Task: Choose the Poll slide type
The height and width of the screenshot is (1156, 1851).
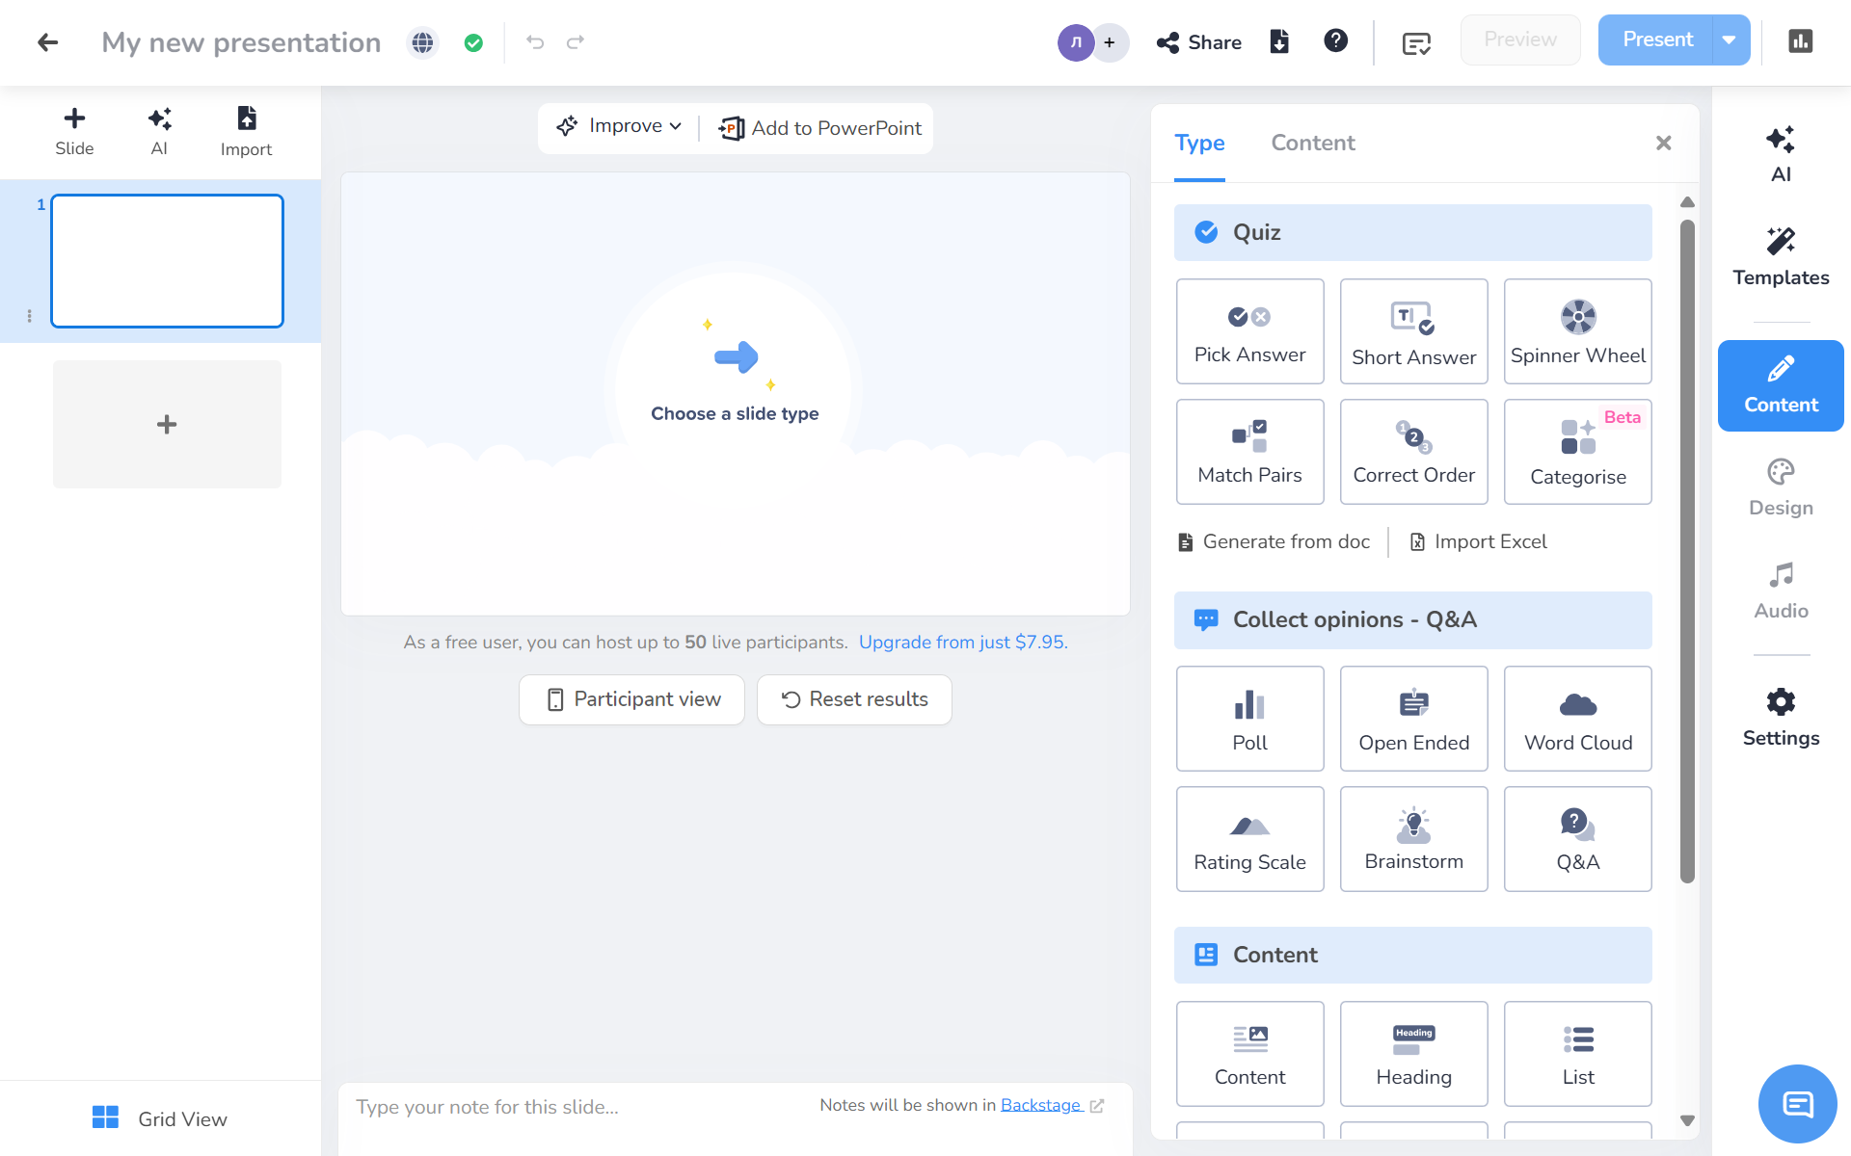Action: click(x=1249, y=719)
